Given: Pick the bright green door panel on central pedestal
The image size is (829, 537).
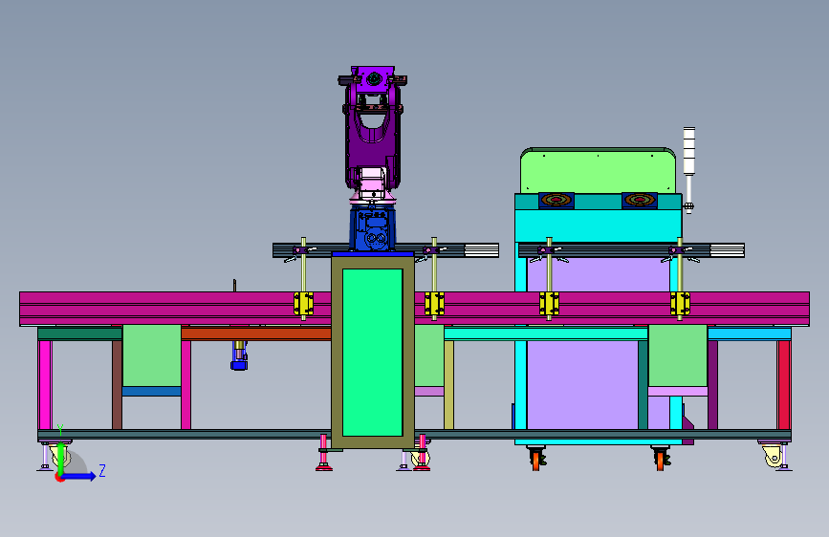Looking at the screenshot, I should (x=373, y=352).
